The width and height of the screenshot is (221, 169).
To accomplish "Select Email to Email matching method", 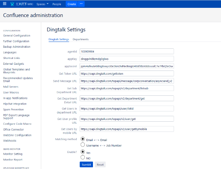I will click(82, 139).
